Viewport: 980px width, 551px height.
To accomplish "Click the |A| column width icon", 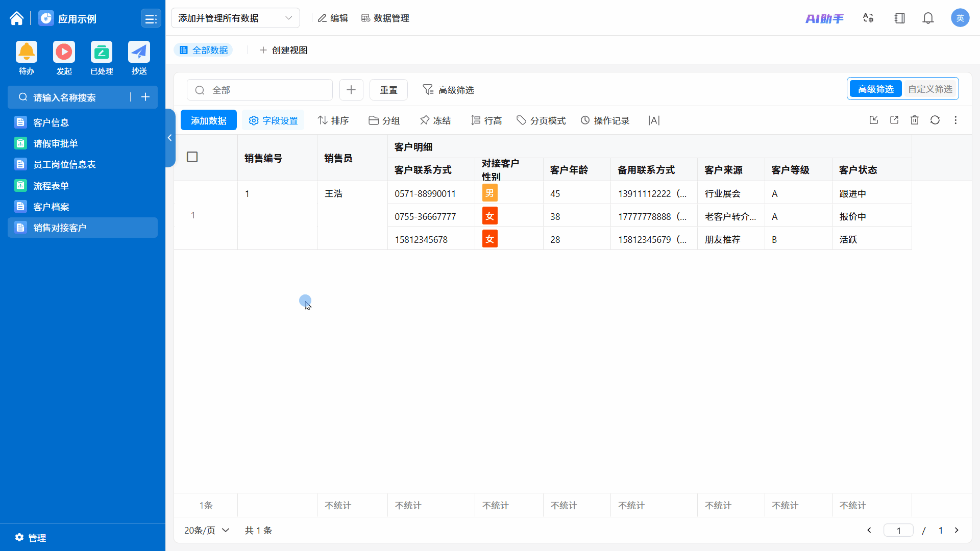I will pos(654,120).
